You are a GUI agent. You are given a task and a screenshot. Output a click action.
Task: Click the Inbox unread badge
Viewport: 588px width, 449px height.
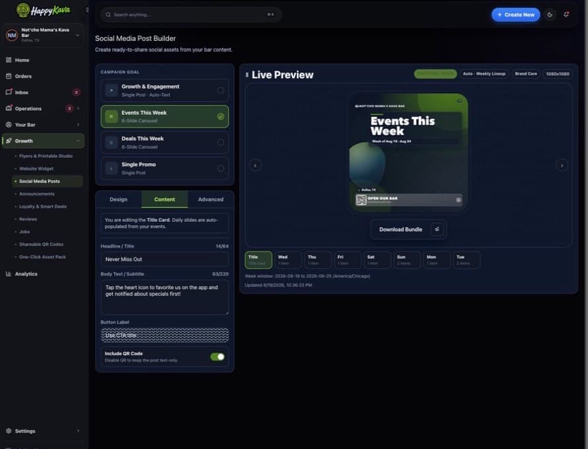coord(76,92)
